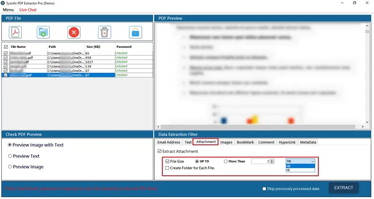Click the size cell "1017"
374x199 pixels.
[x=100, y=62]
